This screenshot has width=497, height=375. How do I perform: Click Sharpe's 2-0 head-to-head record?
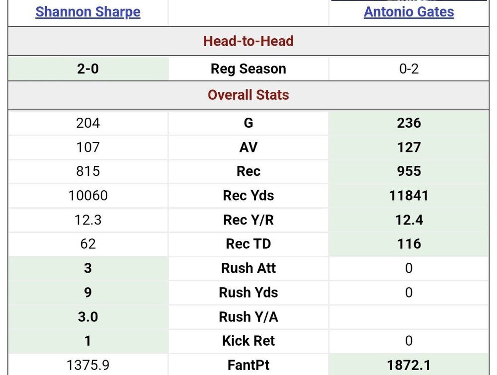[88, 69]
